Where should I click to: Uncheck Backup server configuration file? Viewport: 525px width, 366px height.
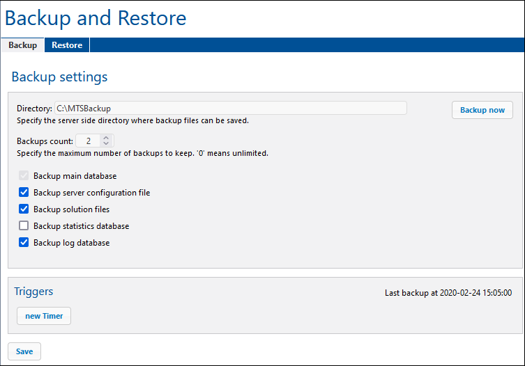coord(24,192)
